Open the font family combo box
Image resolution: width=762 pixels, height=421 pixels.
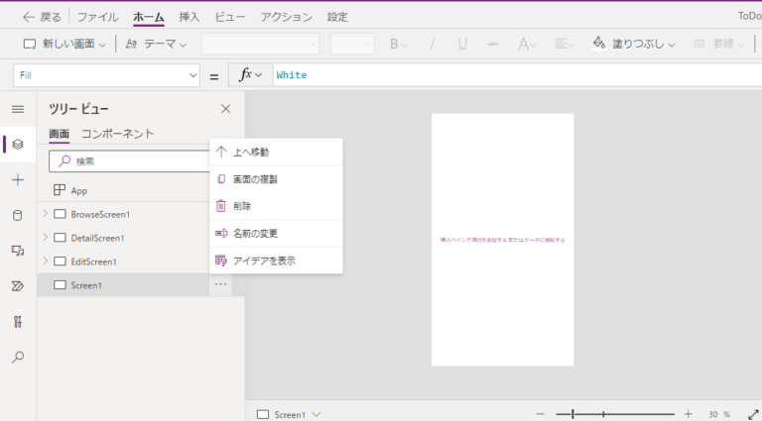point(261,45)
